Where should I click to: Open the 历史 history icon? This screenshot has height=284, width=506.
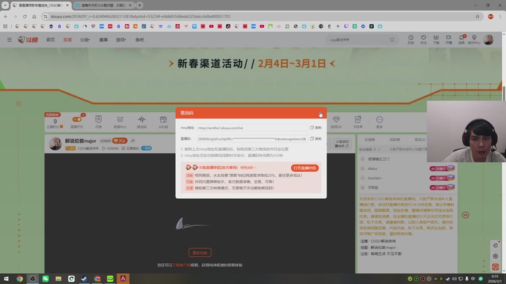[410, 40]
